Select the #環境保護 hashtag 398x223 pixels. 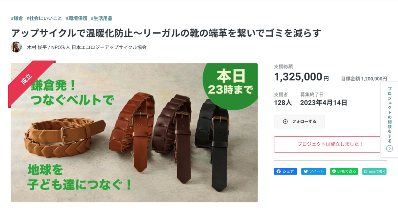click(77, 18)
